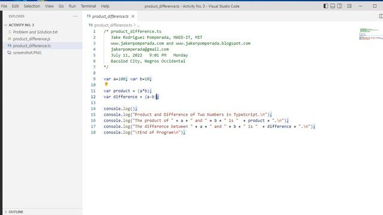
Task: Click 'The difference between' console.log line
Action: [209, 127]
